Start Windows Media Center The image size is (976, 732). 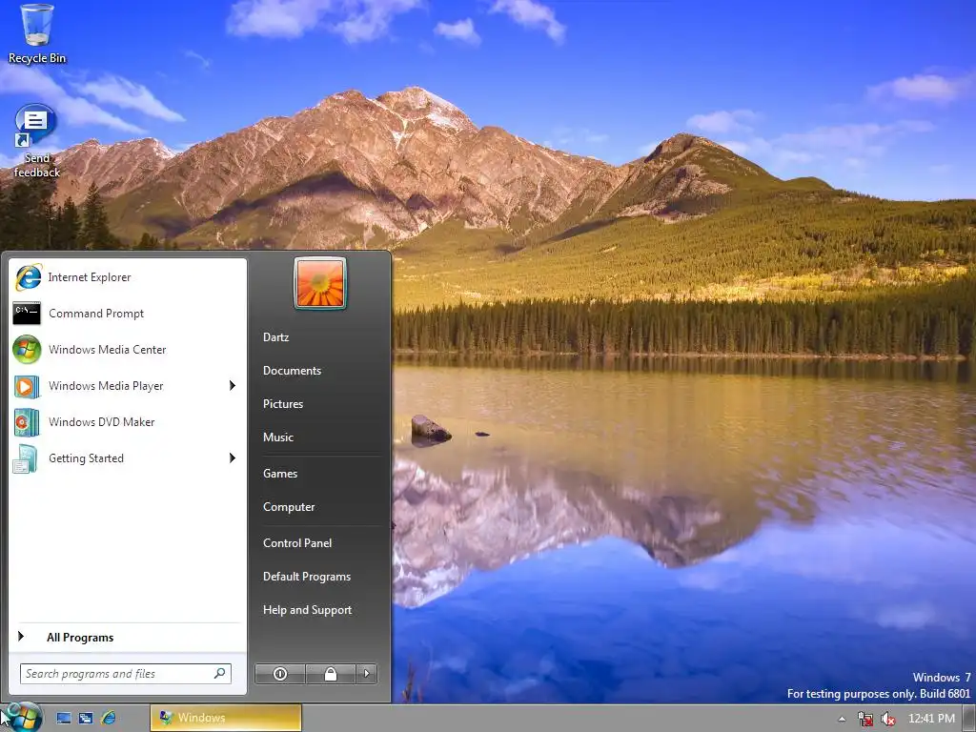click(x=127, y=349)
